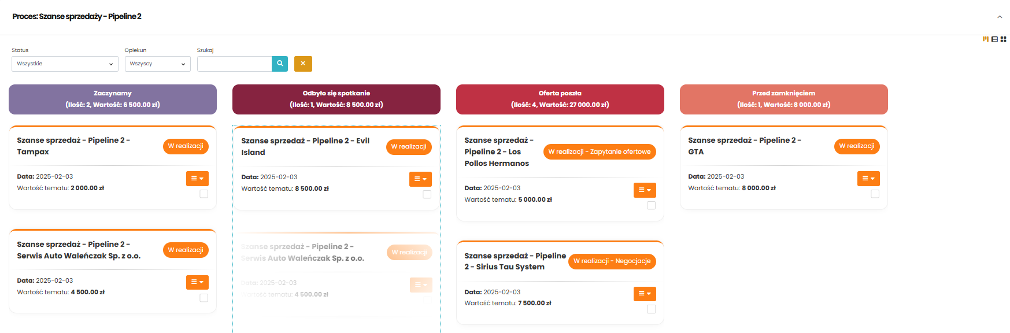Switch to list rows view icon

point(994,39)
